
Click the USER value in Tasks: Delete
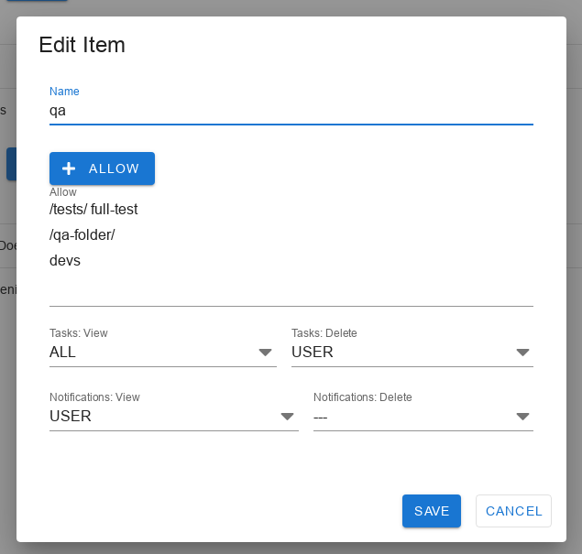pos(313,353)
